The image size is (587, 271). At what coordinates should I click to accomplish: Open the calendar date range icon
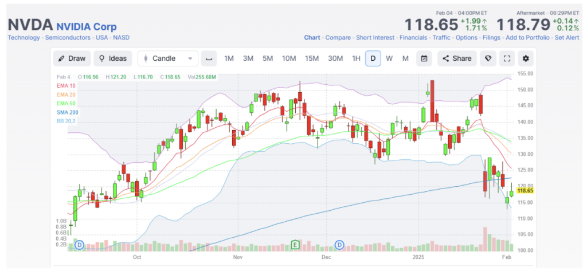click(424, 58)
